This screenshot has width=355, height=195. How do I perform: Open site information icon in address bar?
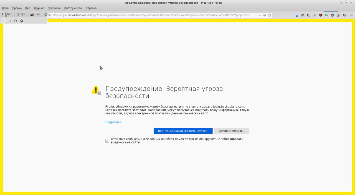coord(49,15)
